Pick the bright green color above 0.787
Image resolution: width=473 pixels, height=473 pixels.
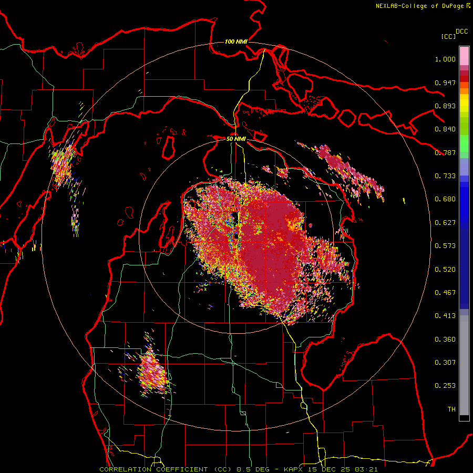pos(464,143)
